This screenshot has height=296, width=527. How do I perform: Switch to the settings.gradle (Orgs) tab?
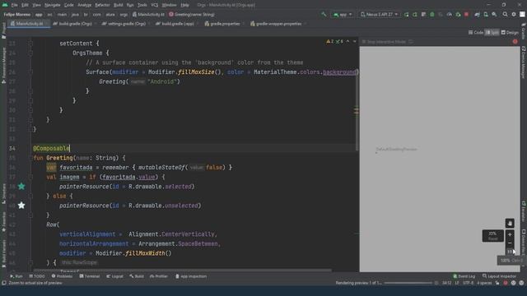click(x=126, y=24)
